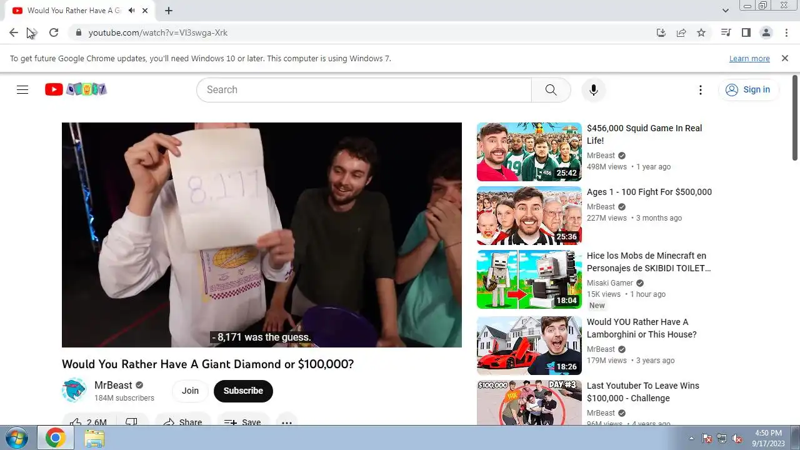This screenshot has width=800, height=450.
Task: Open the Misaki Gamer channel name
Action: pyautogui.click(x=610, y=283)
